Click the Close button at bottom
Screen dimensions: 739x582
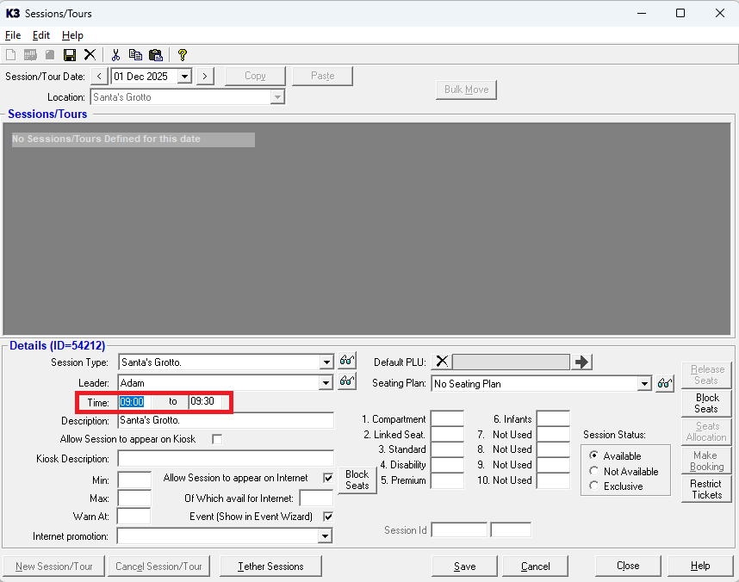click(x=628, y=566)
